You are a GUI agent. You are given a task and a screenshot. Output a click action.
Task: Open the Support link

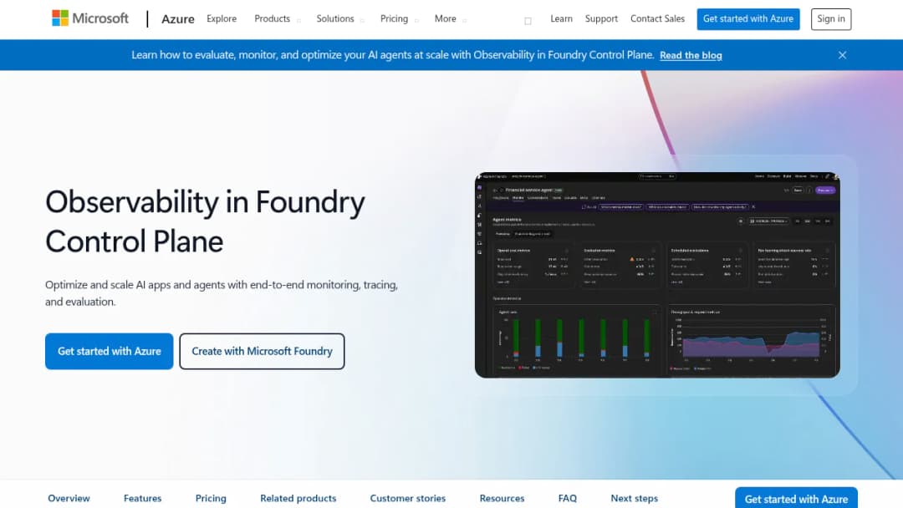click(601, 18)
